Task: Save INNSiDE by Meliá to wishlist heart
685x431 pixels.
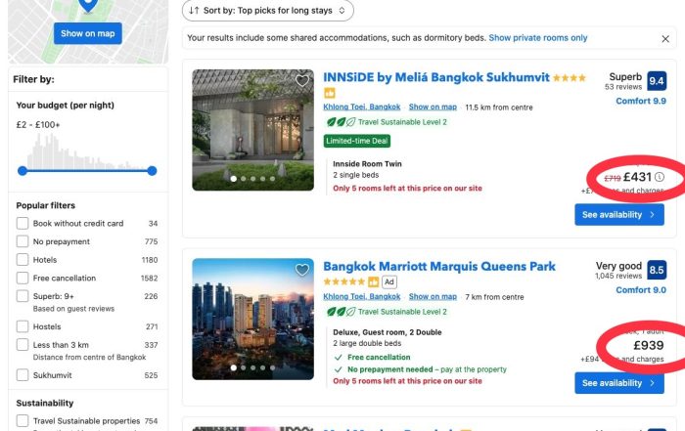Action: click(301, 81)
